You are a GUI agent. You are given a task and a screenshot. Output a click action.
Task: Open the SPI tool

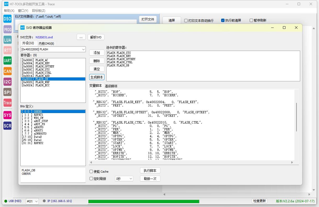8,92
